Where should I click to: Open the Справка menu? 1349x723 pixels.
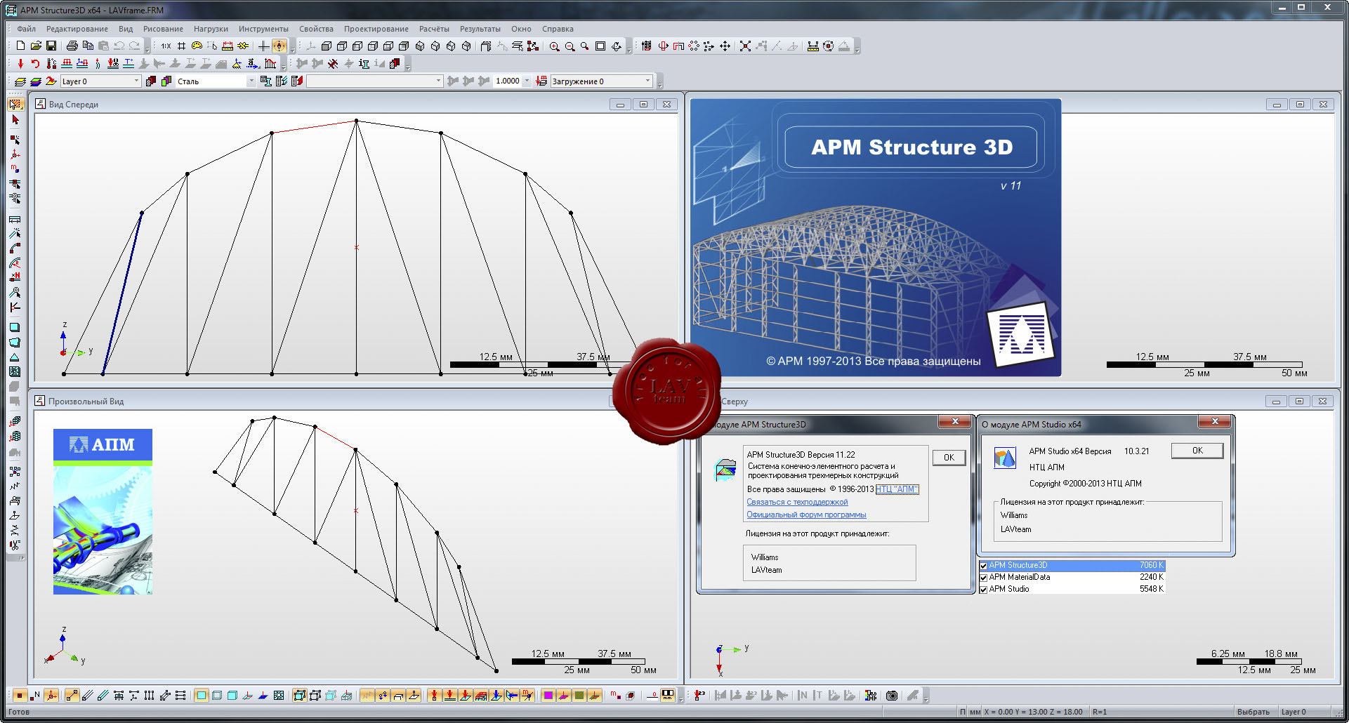coord(558,29)
